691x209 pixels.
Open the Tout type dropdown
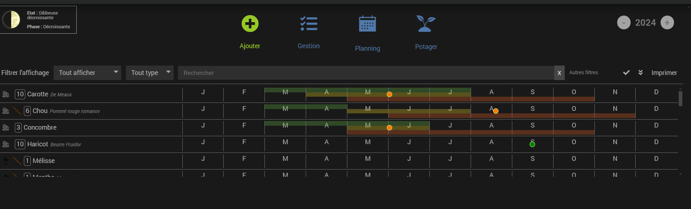pyautogui.click(x=149, y=73)
